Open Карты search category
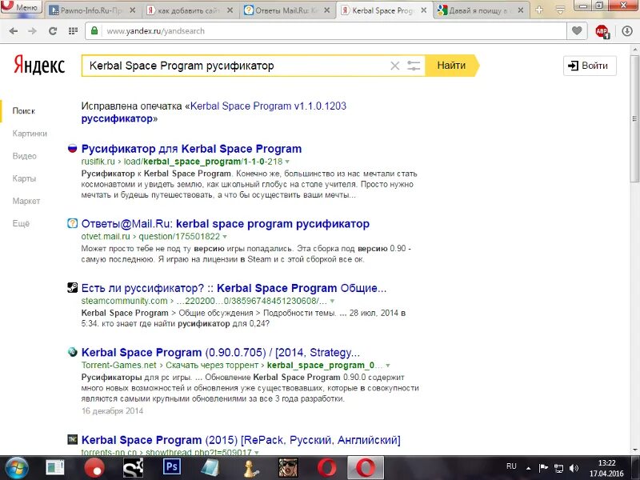 pyautogui.click(x=24, y=178)
